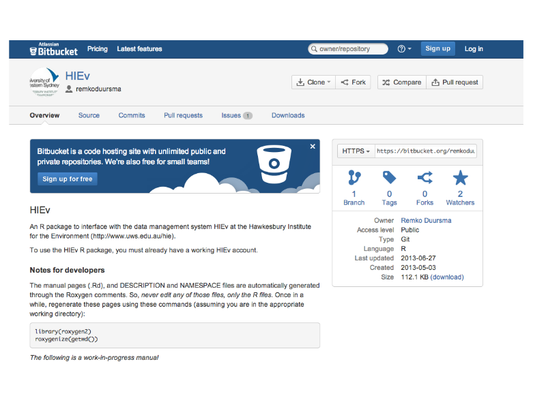Close the Bitbucket promo banner
546x409 pixels.
pos(313,147)
